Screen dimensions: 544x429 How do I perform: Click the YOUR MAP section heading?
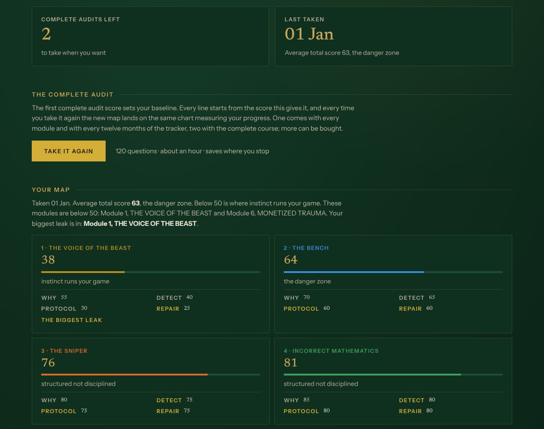click(51, 190)
